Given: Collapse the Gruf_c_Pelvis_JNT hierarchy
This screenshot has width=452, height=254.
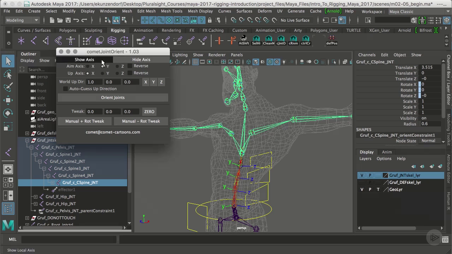Looking at the screenshot, I should point(31,147).
